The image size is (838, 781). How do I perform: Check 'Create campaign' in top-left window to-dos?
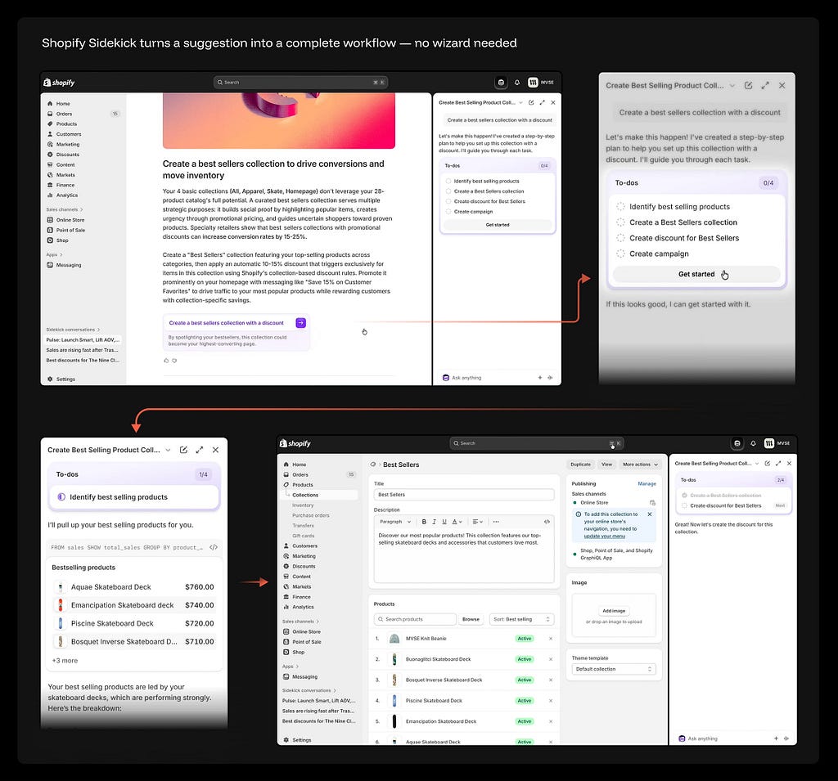(448, 212)
